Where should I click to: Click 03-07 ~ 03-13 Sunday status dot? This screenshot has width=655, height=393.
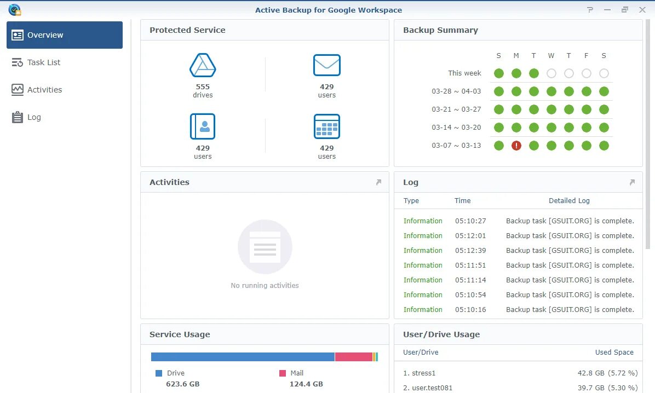click(x=499, y=146)
